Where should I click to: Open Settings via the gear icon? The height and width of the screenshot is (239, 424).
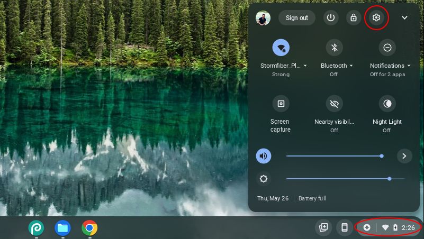tap(376, 17)
